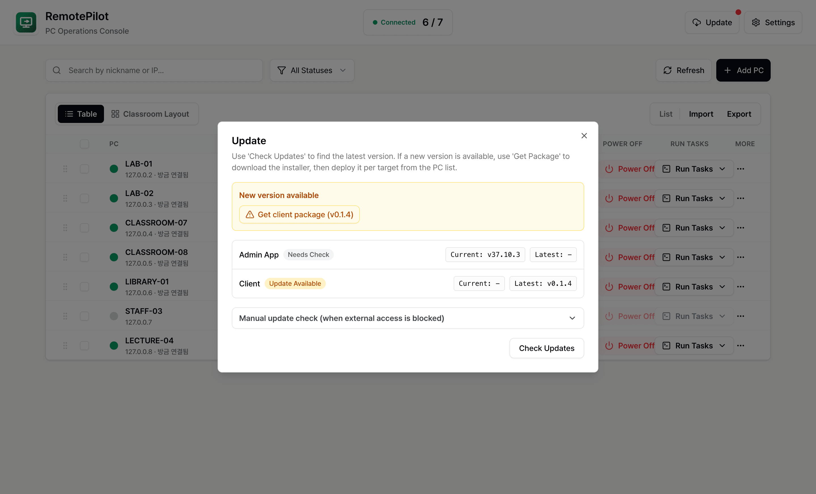Toggle the select-all checkbox in header
This screenshot has height=494, width=816.
(84, 144)
